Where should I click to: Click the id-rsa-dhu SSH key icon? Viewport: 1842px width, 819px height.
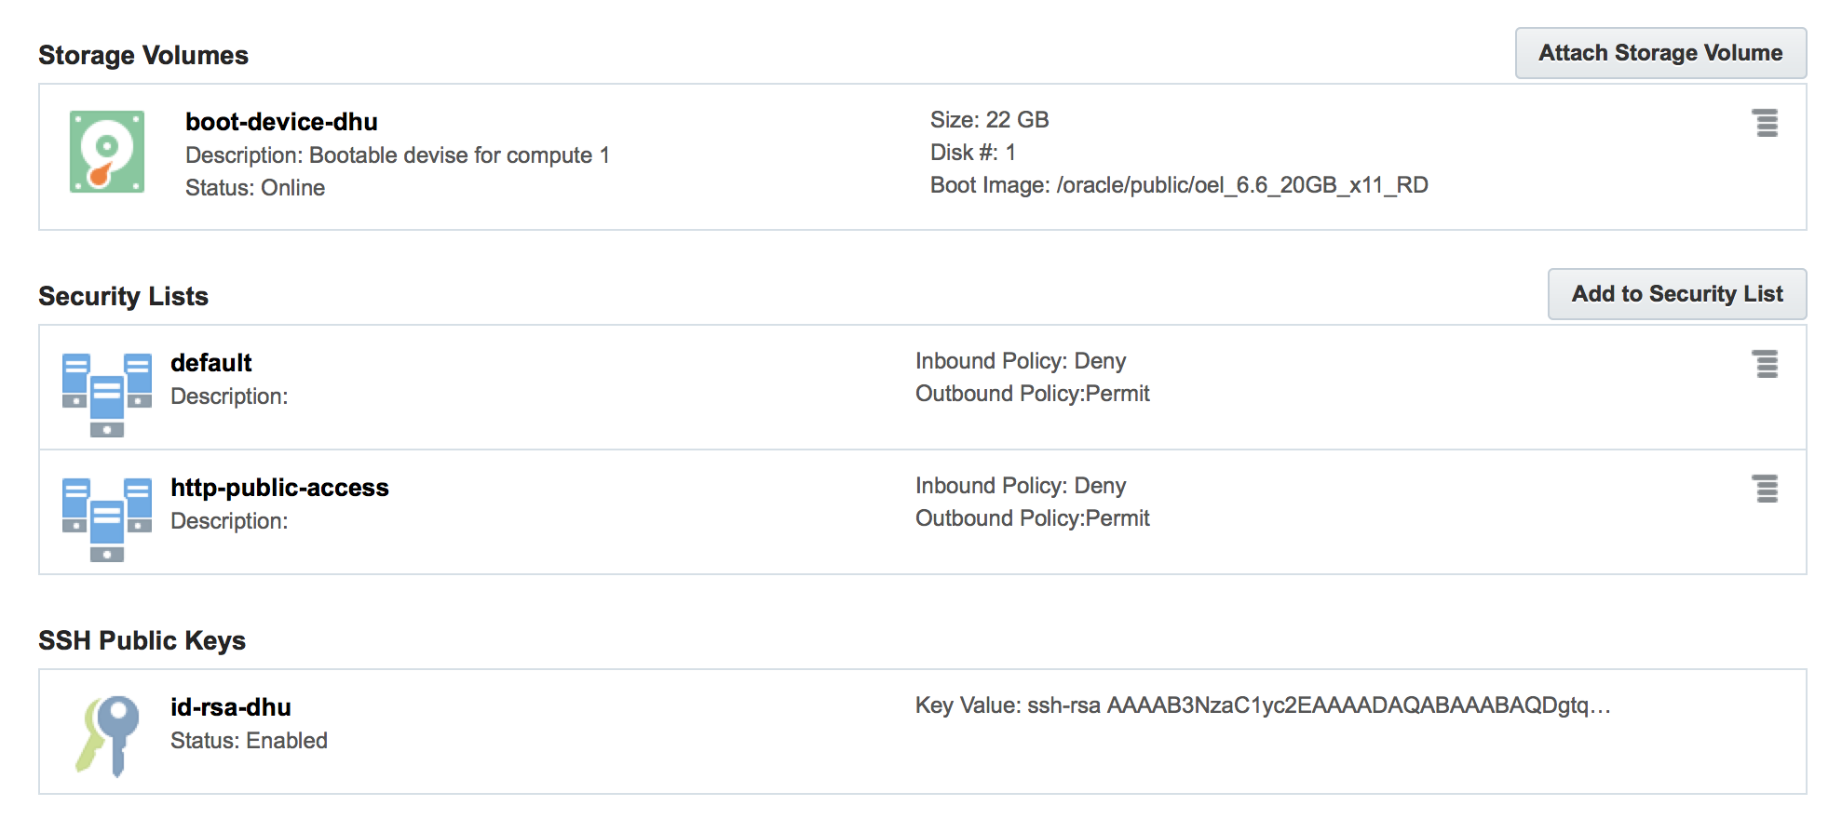(108, 735)
